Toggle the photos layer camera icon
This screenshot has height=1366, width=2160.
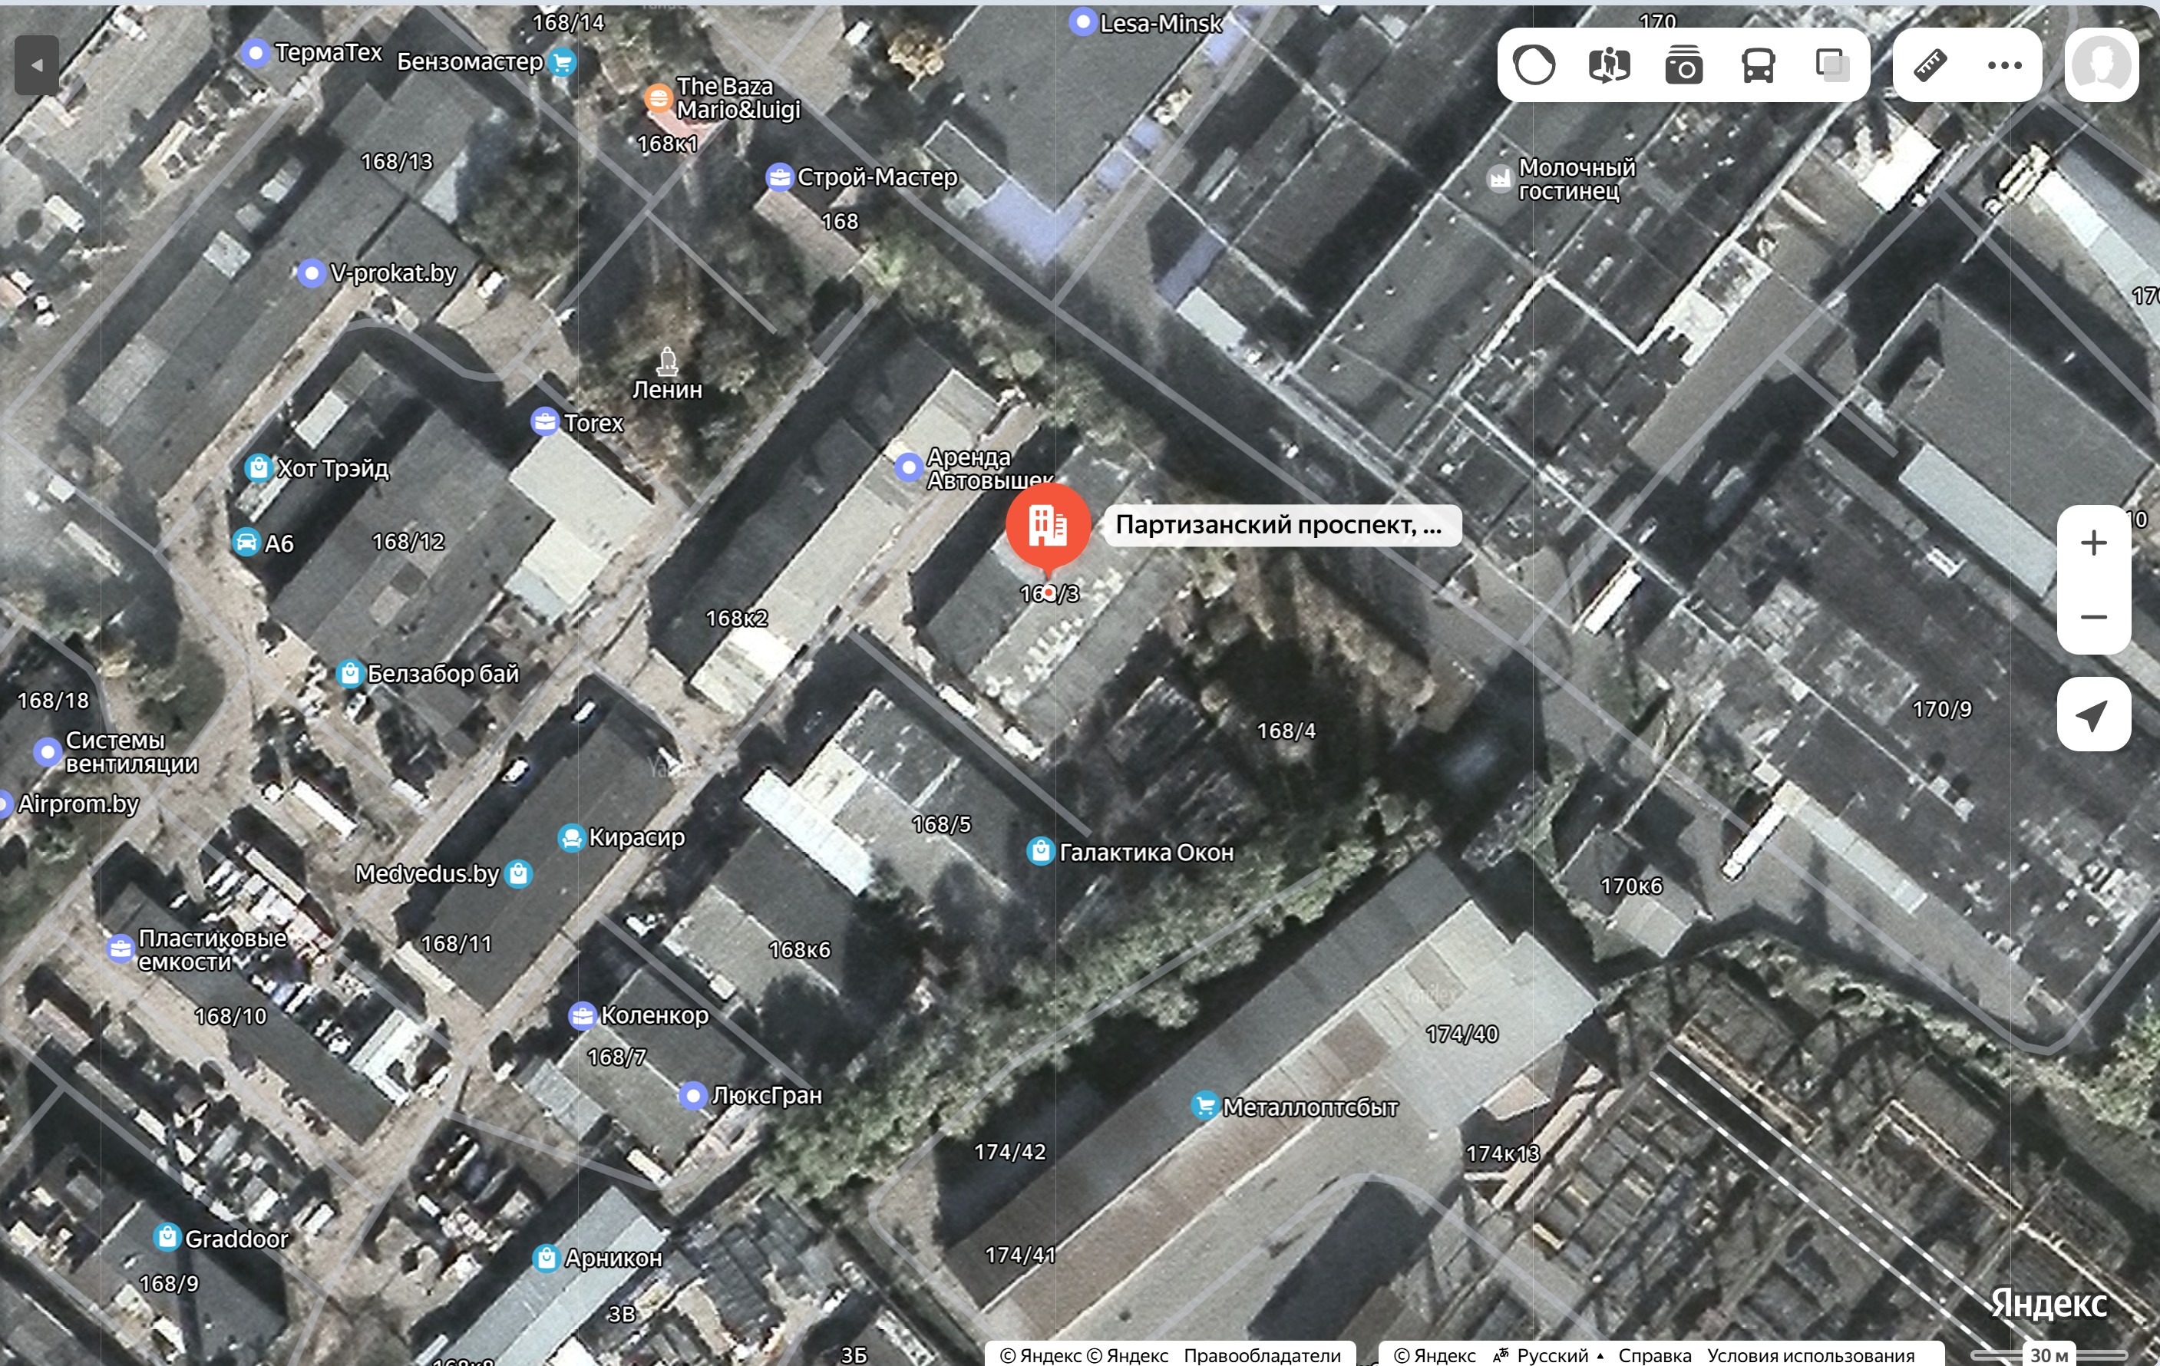pyautogui.click(x=1683, y=65)
